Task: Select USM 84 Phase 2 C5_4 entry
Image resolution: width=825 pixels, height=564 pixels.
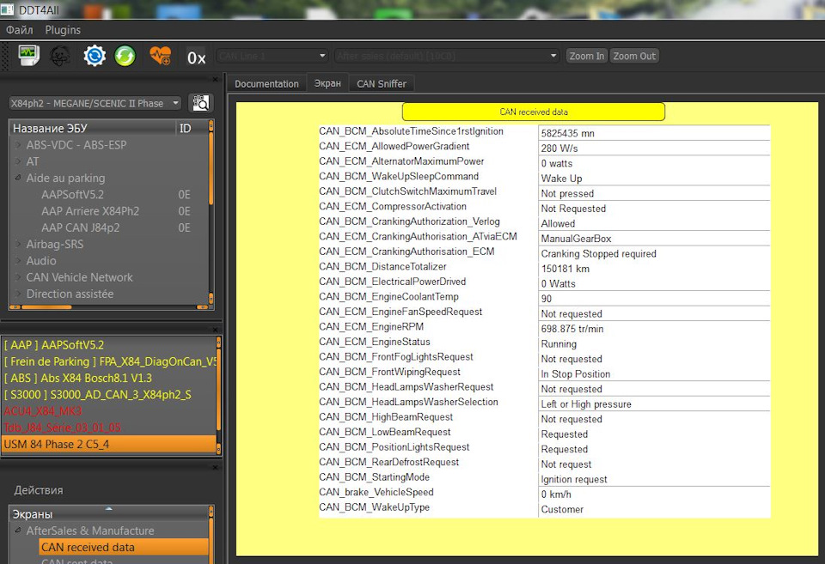Action: coord(108,444)
